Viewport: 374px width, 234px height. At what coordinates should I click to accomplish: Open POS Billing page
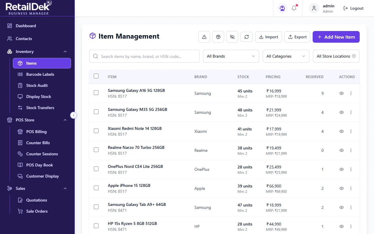pos(42,132)
